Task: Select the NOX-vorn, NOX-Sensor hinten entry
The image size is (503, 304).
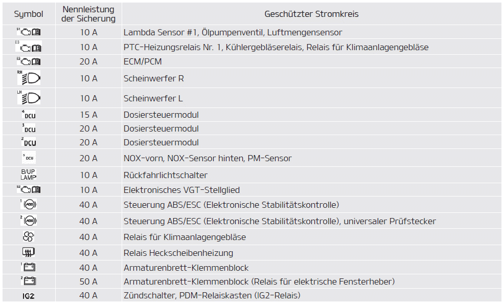Action: (208, 158)
